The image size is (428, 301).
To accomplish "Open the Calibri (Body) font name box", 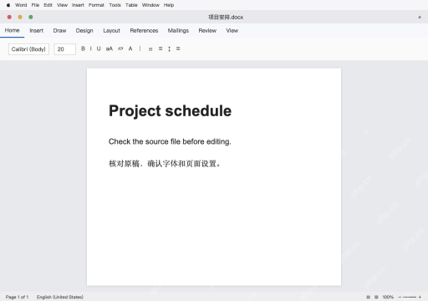I will tap(28, 49).
